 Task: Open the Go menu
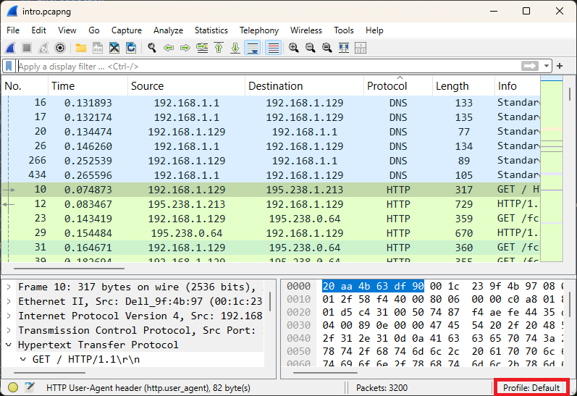pyautogui.click(x=94, y=30)
